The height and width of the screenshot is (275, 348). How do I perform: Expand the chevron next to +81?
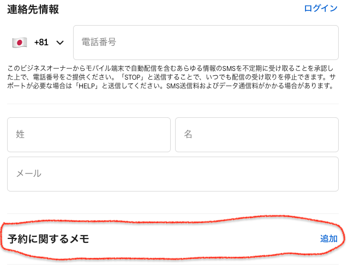(x=60, y=43)
